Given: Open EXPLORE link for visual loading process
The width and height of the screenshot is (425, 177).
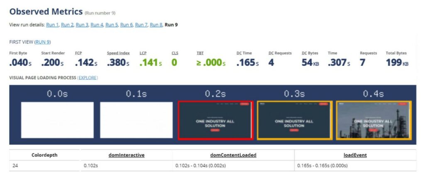Looking at the screenshot, I should (x=88, y=78).
